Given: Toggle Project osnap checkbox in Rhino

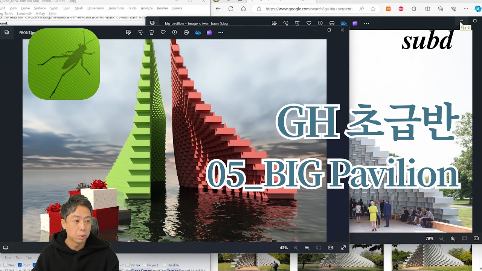Looking at the screenshot, I should (x=144, y=265).
